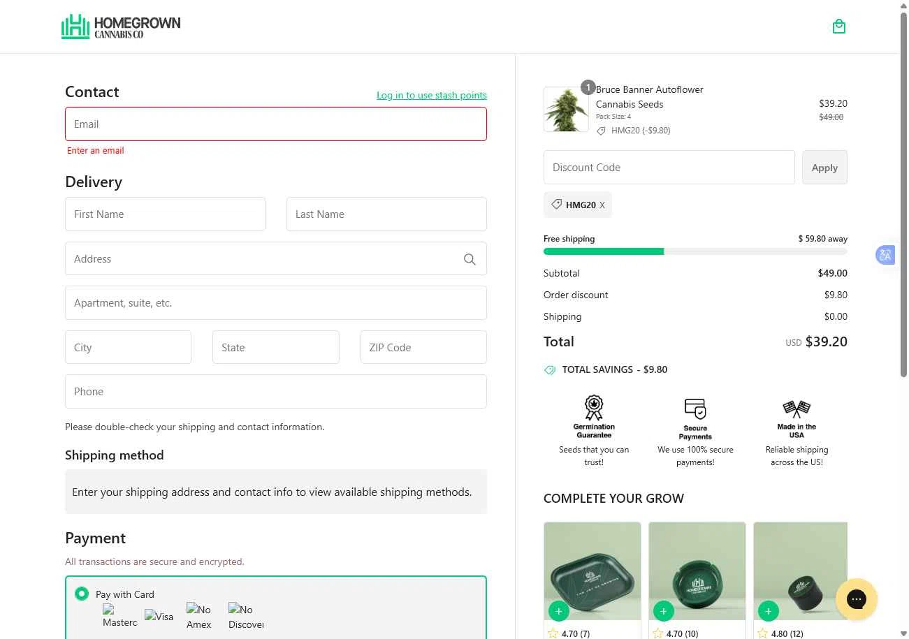
Task: Click the Amex payment logo
Action: [199, 616]
